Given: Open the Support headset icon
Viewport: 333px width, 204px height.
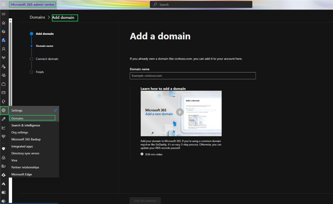Looking at the screenshot, I should tap(4, 101).
